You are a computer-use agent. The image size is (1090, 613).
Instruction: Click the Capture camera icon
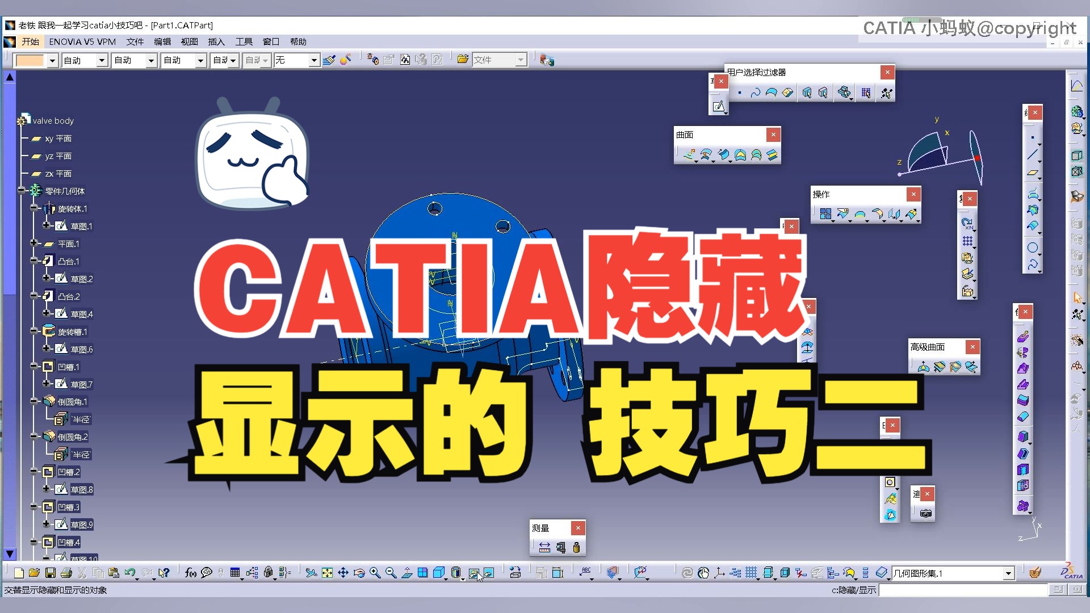click(926, 513)
